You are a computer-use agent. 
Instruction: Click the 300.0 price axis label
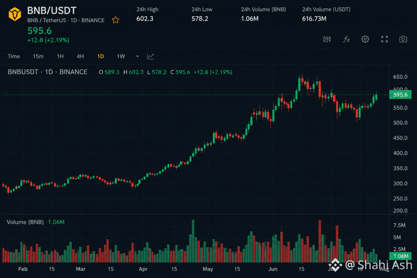click(x=400, y=183)
